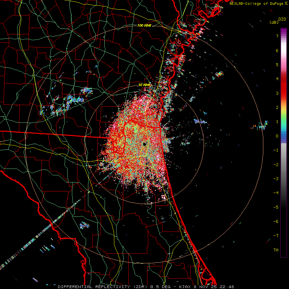Click the 7 value on the color scale
This screenshot has width=289, height=289.
tap(277, 36)
